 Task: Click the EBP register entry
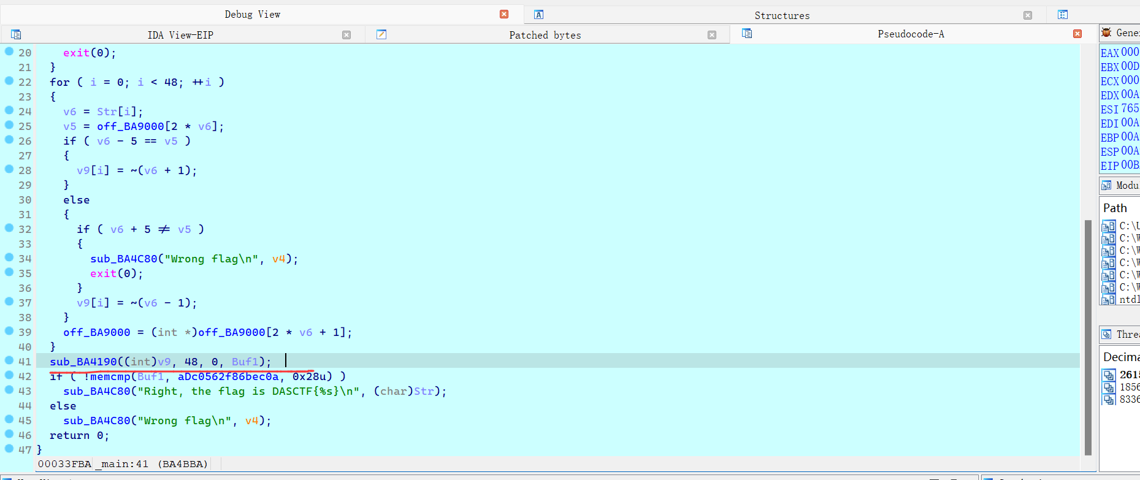pyautogui.click(x=1120, y=137)
